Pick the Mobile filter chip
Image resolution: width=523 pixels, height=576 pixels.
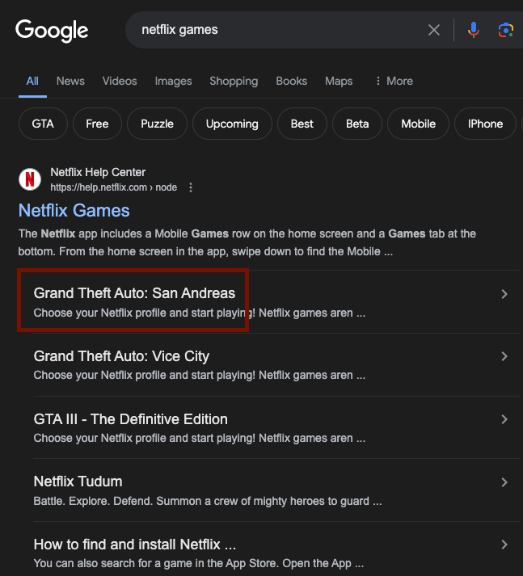tap(418, 124)
